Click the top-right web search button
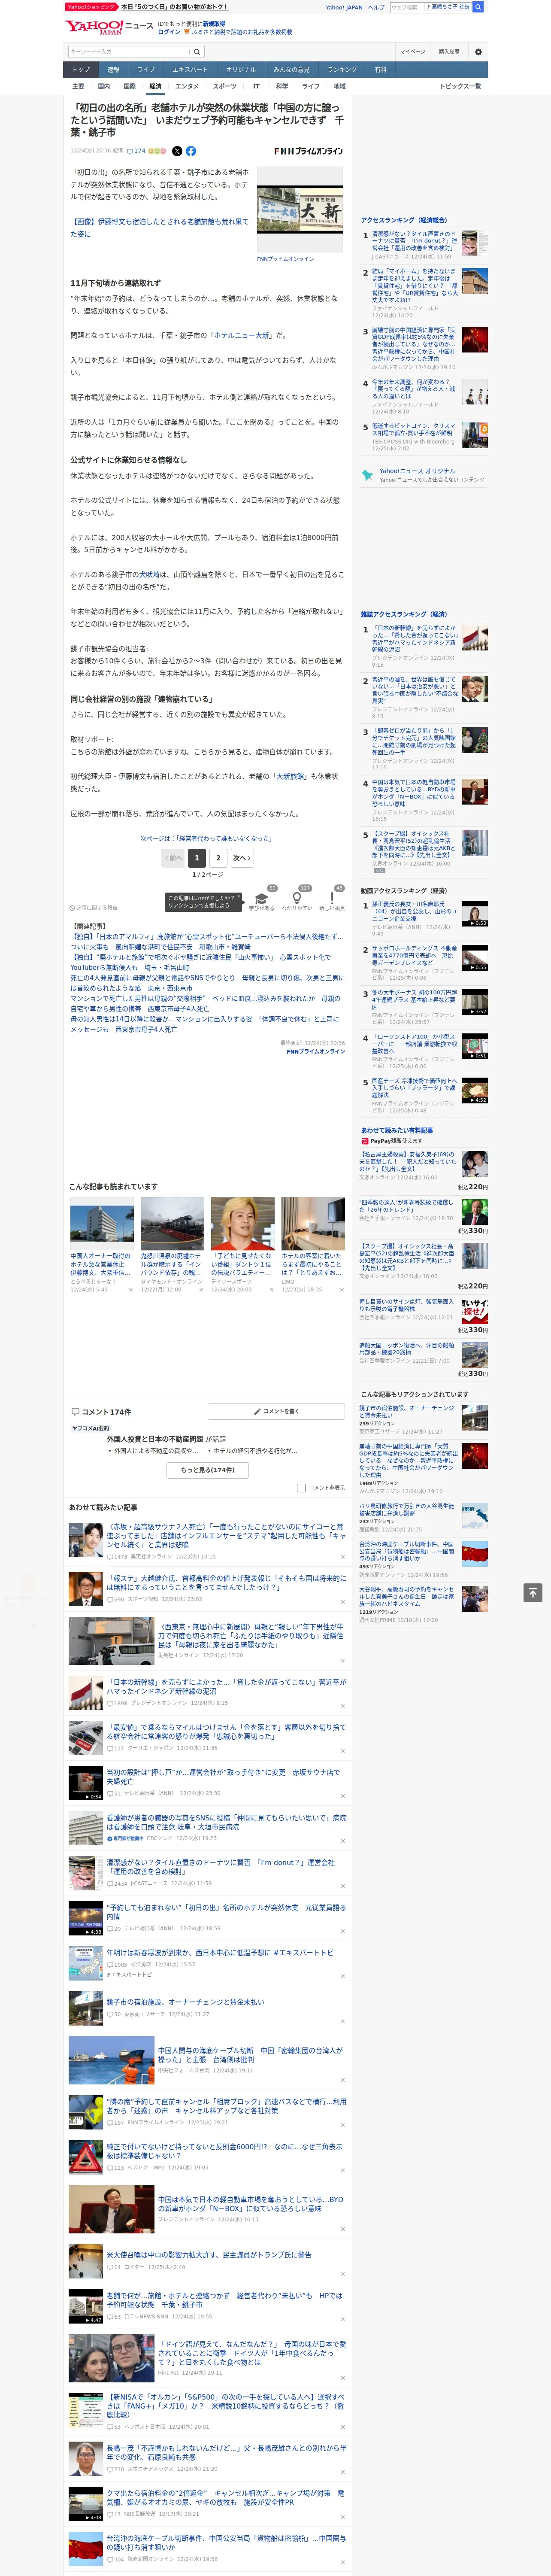 478,7
